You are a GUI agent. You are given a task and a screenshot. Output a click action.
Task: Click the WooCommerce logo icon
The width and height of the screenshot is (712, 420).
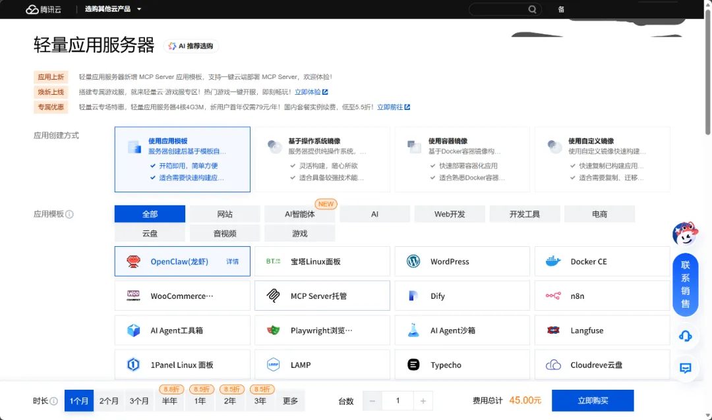point(133,296)
